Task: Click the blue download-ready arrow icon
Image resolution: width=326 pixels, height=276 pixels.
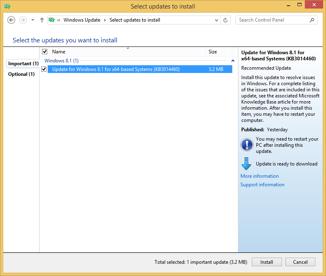Action: (247, 163)
